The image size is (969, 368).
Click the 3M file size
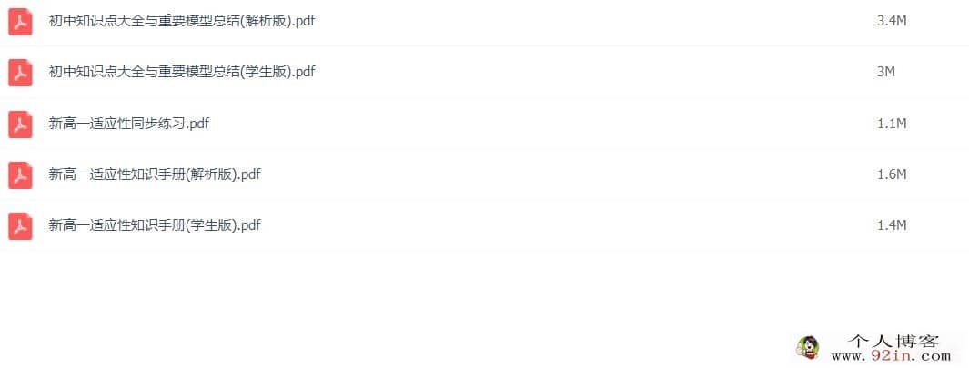coord(886,72)
